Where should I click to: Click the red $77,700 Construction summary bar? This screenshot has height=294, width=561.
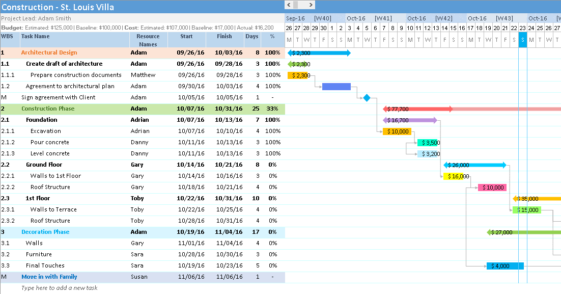coord(417,109)
